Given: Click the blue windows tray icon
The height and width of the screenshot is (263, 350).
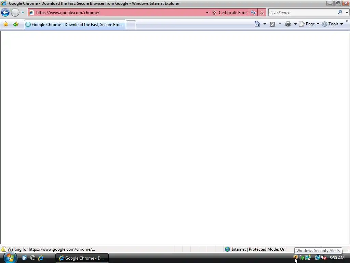Looking at the screenshot, I should tap(308, 258).
